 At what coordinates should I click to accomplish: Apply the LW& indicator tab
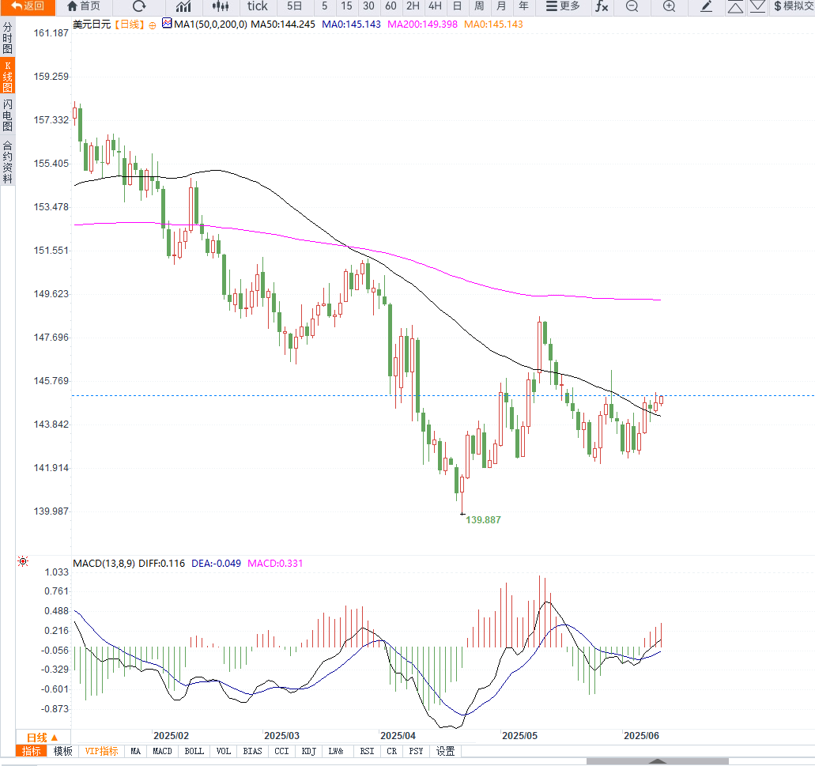(336, 752)
